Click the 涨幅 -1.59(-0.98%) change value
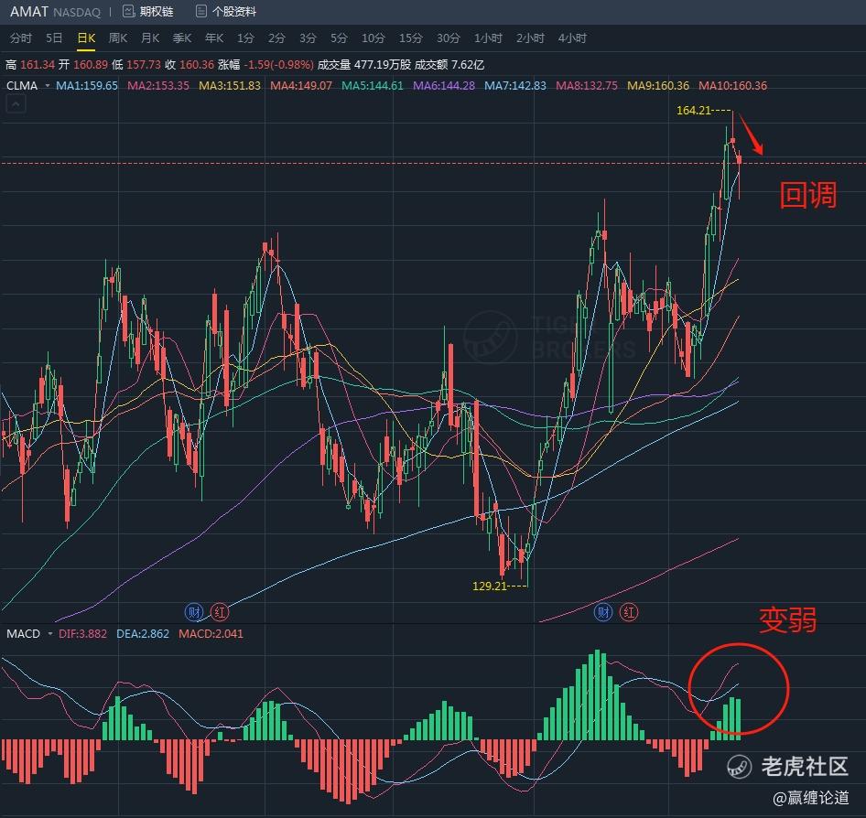Screen dimensions: 866x818 [x=266, y=65]
